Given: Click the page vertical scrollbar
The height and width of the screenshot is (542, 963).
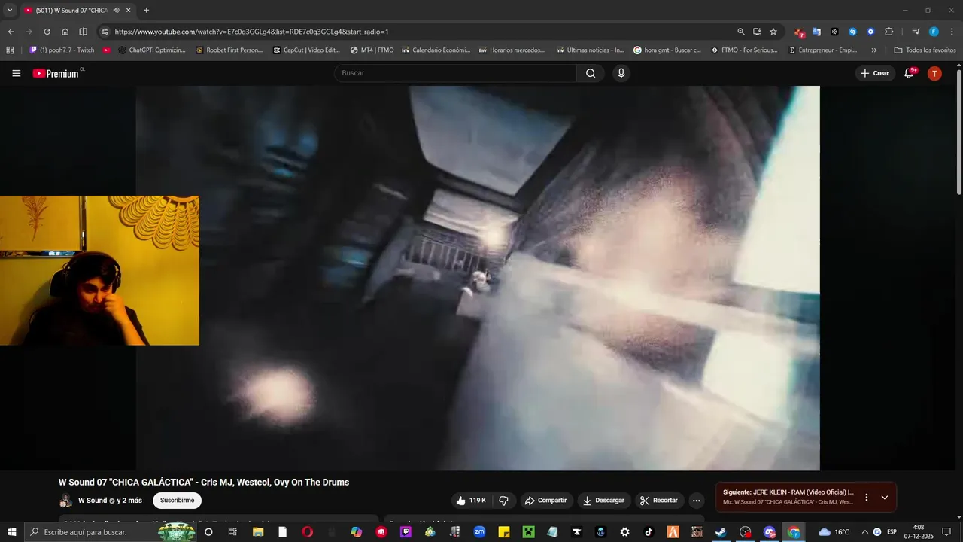Looking at the screenshot, I should pos(958,132).
